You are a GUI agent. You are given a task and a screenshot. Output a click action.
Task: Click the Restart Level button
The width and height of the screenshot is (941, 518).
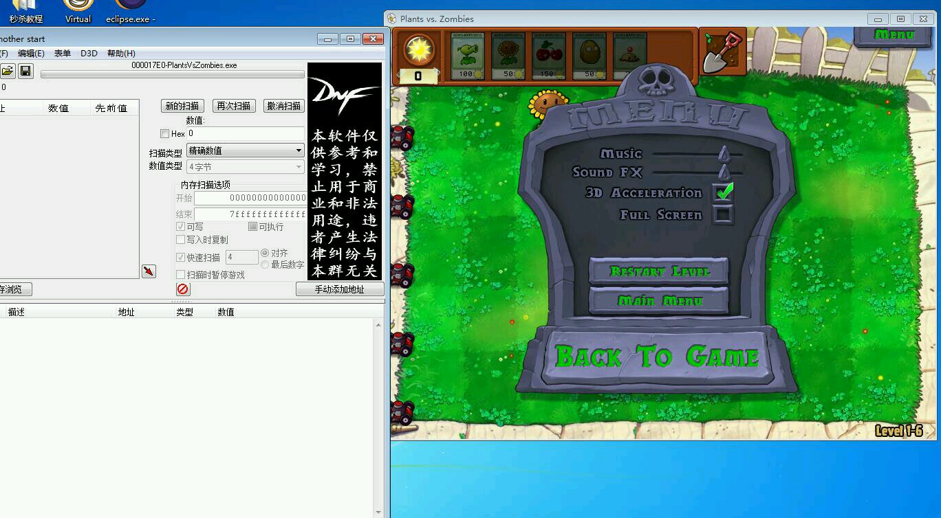659,271
